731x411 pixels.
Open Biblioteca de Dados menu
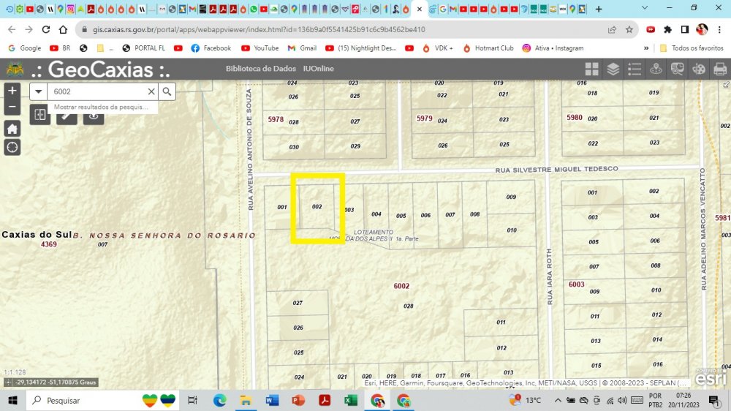pyautogui.click(x=261, y=69)
